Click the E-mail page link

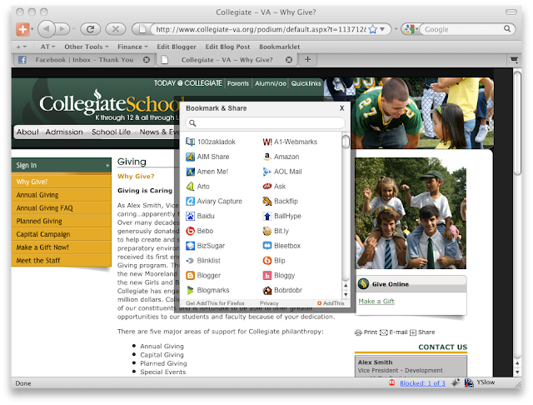click(393, 332)
